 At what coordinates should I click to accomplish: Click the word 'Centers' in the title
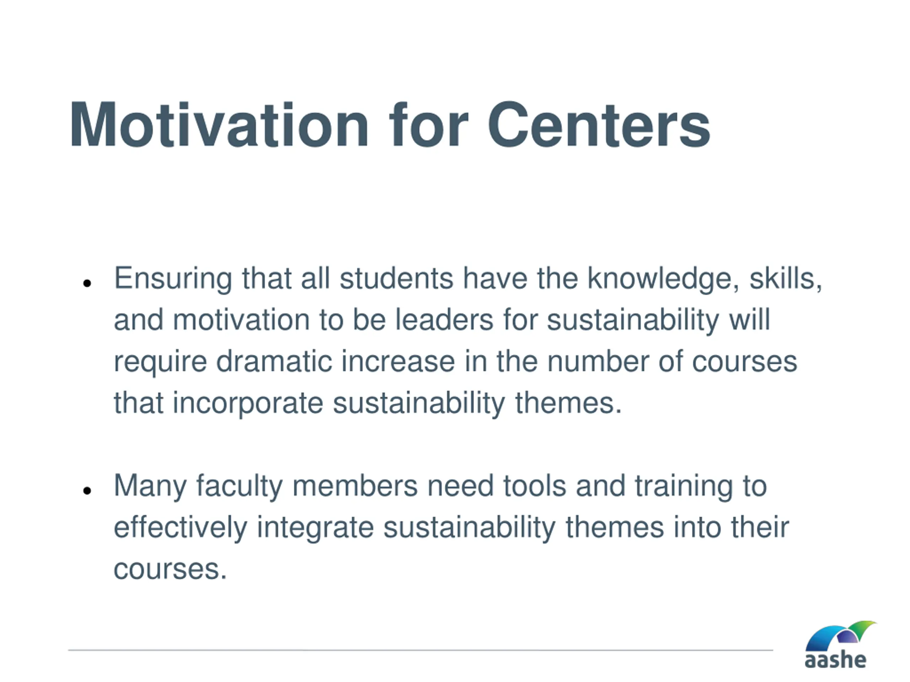(x=599, y=125)
